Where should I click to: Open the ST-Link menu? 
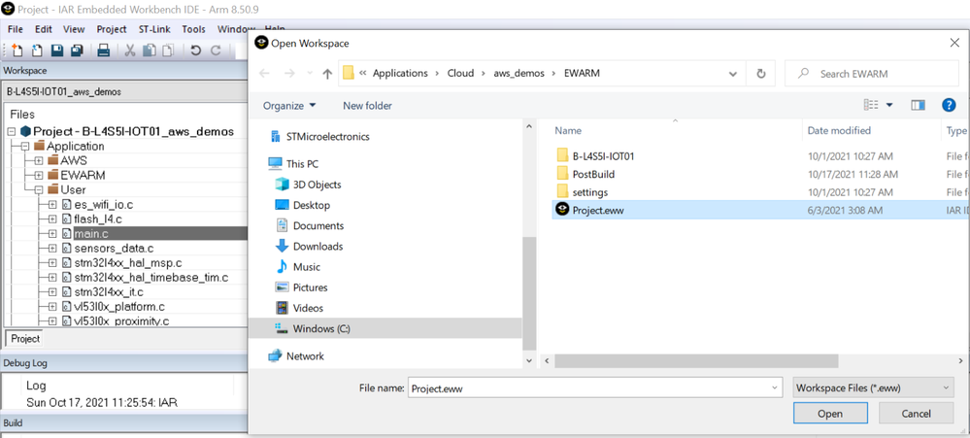(x=153, y=29)
